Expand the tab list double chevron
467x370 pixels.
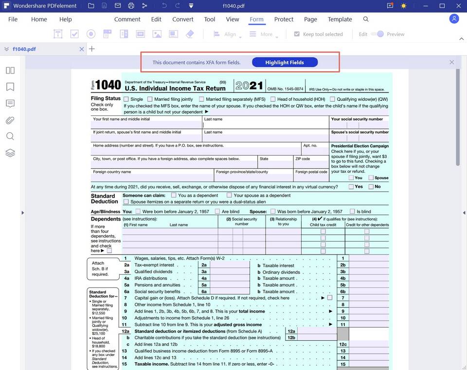(x=6, y=49)
